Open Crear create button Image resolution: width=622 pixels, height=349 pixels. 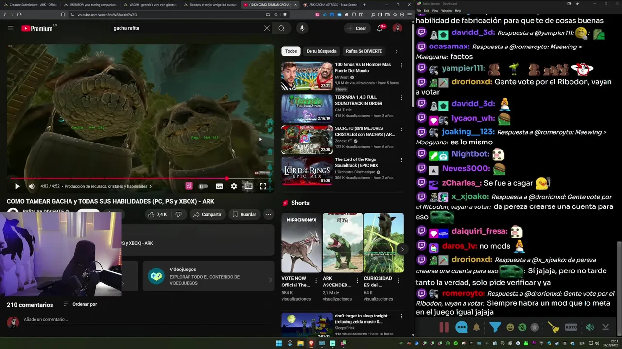coord(357,28)
